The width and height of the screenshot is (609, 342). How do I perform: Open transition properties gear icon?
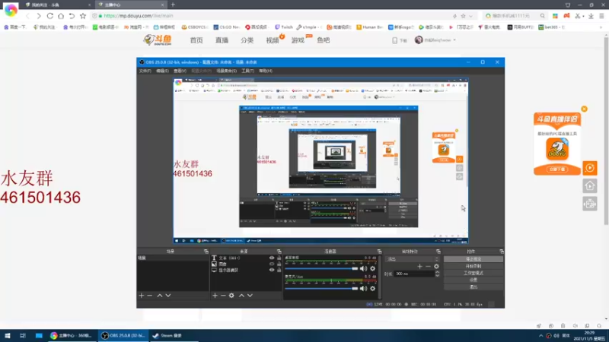pos(436,267)
